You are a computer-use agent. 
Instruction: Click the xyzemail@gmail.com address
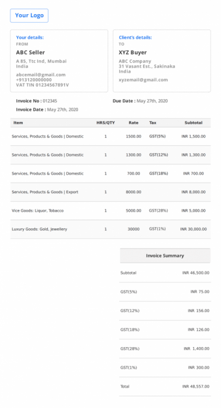point(143,80)
